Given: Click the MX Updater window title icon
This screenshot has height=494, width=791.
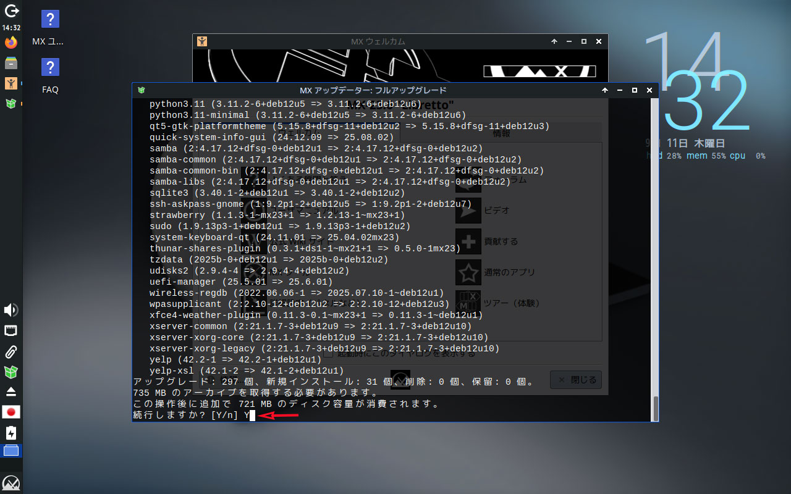Looking at the screenshot, I should pyautogui.click(x=142, y=90).
